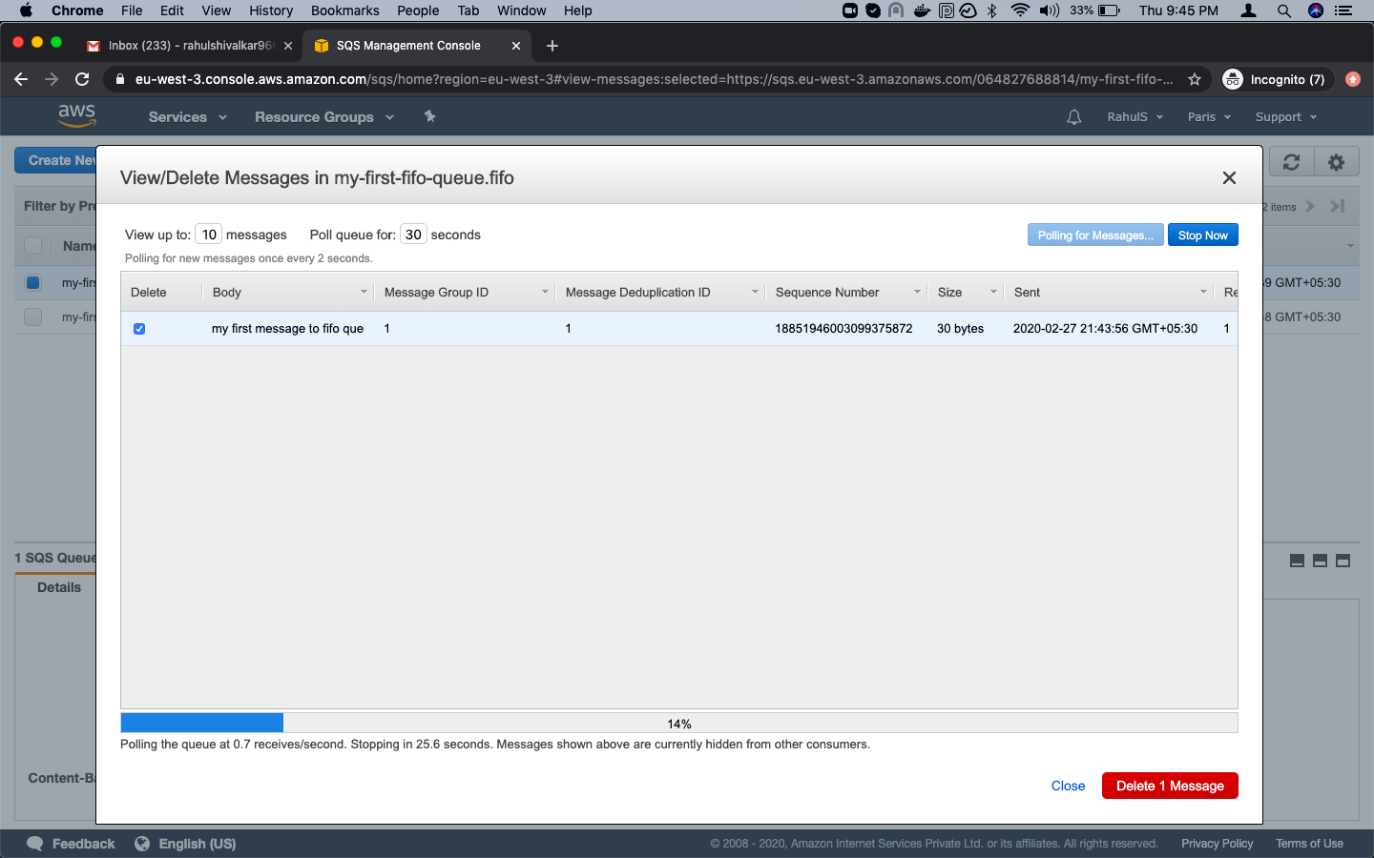Open the Paris region dropdown
1374x858 pixels.
click(x=1208, y=117)
